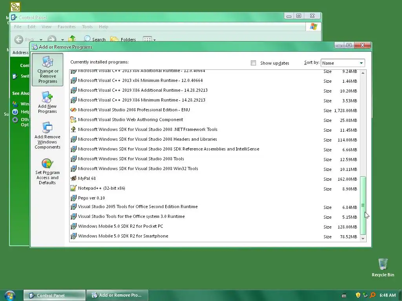The height and width of the screenshot is (301, 402).
Task: Select Visual Studio 2005 Tools for Office entry
Action: [138, 207]
